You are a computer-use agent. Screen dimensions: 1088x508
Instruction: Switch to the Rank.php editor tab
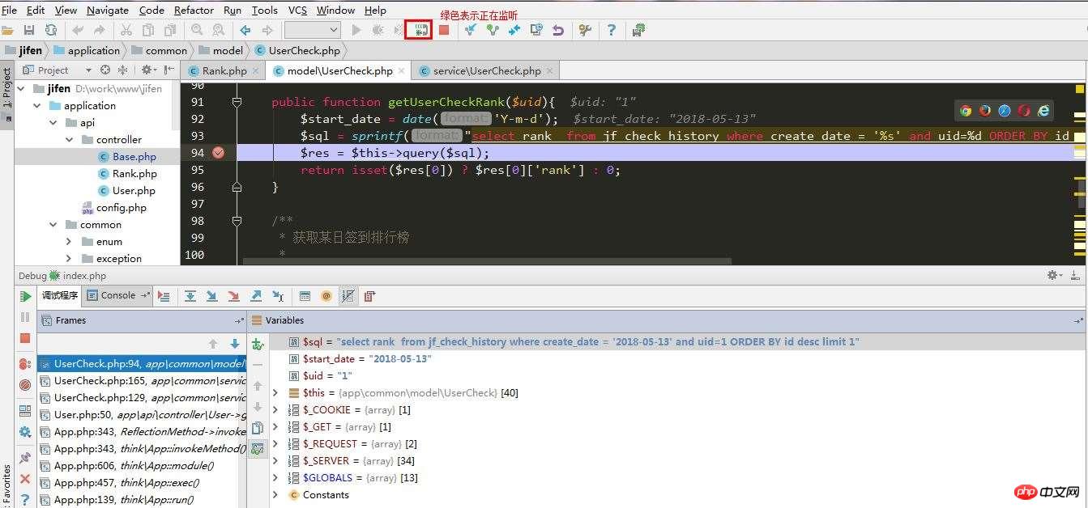pos(224,70)
